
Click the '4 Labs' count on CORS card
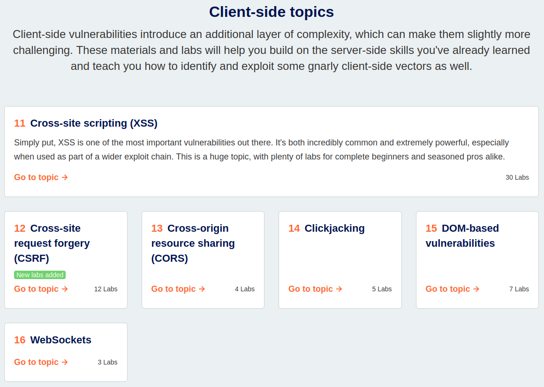[245, 289]
